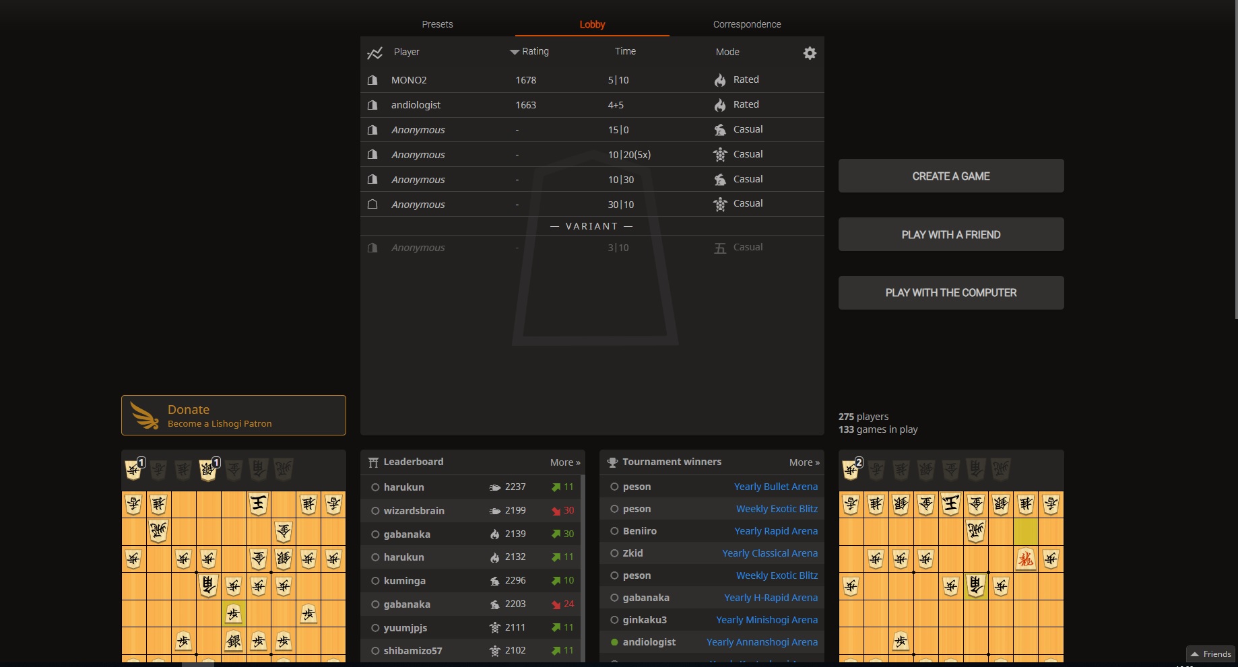
Task: Switch to the Correspondence tab
Action: pos(747,24)
